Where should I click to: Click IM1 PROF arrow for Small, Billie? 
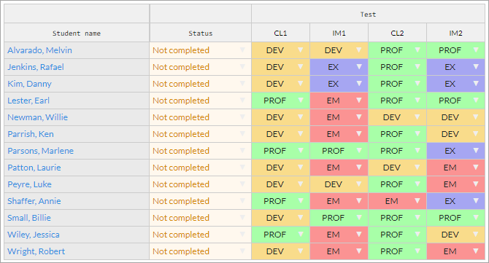pyautogui.click(x=359, y=218)
